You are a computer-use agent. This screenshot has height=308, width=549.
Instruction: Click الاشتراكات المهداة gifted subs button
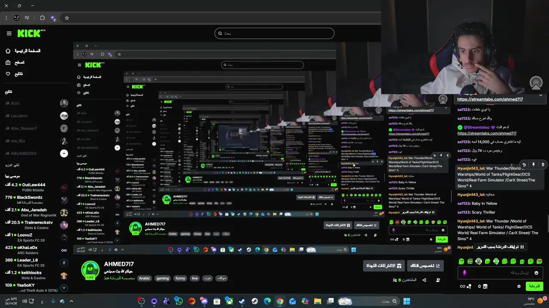383,266
